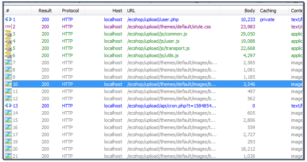Click the 'private' caching value
The height and width of the screenshot is (162, 307).
(267, 19)
